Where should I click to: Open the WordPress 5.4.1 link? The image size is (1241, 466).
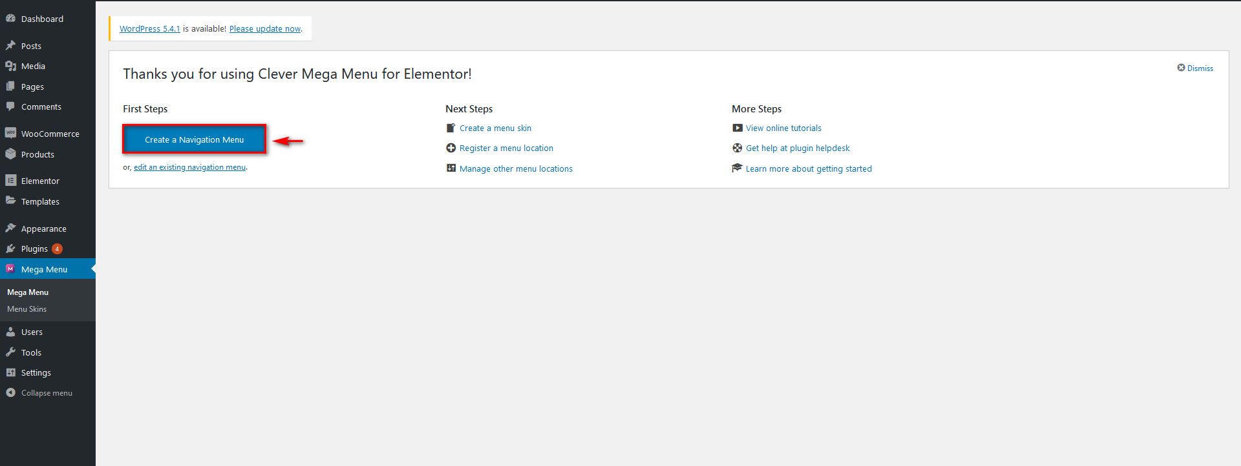pos(150,28)
